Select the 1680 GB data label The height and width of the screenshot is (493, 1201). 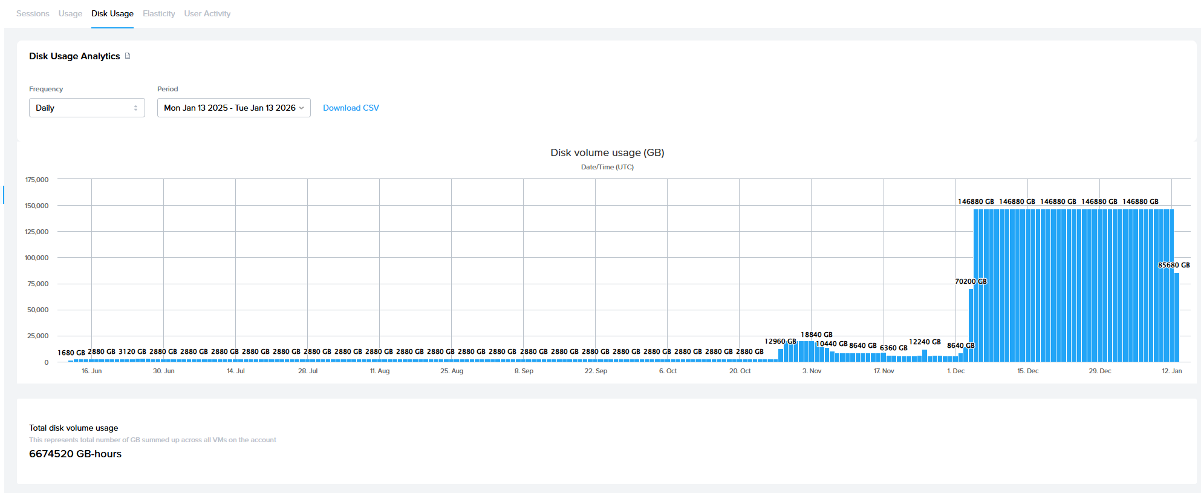[x=71, y=353]
